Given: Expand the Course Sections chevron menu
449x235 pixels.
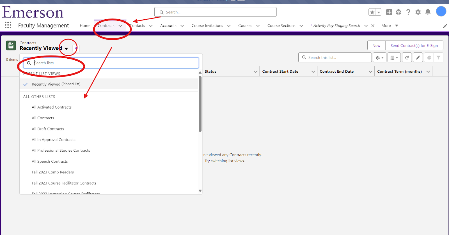Looking at the screenshot, I should tap(301, 26).
